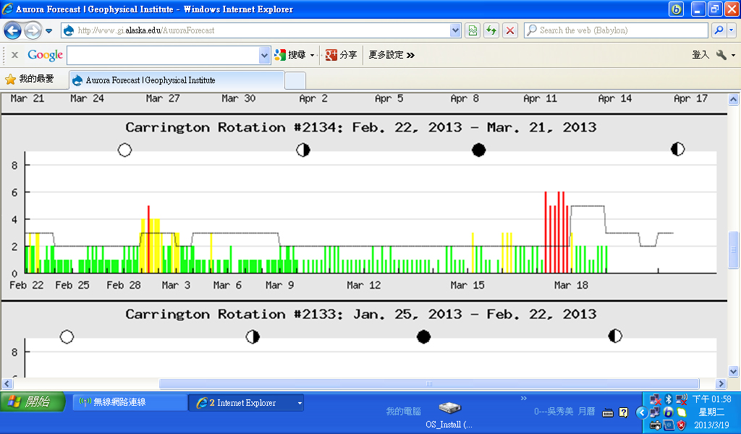Image resolution: width=741 pixels, height=434 pixels.
Task: Click the IE Back navigation button
Action: (x=12, y=31)
